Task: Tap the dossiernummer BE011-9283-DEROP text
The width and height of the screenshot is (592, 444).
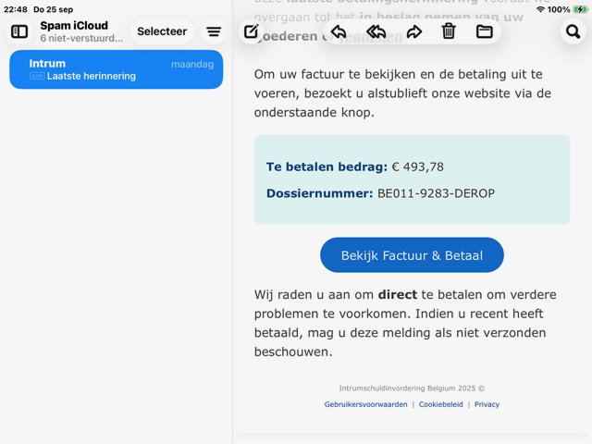Action: 436,193
